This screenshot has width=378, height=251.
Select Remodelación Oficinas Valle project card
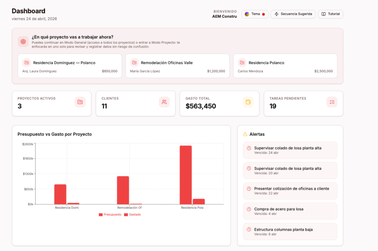pyautogui.click(x=178, y=66)
